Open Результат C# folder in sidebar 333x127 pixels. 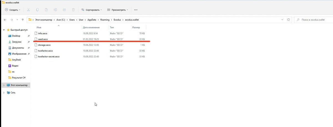[19, 77]
